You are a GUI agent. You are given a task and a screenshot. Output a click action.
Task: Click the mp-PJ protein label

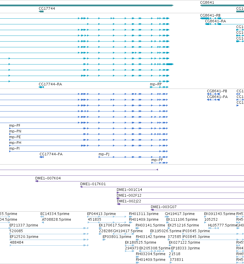click(104, 154)
